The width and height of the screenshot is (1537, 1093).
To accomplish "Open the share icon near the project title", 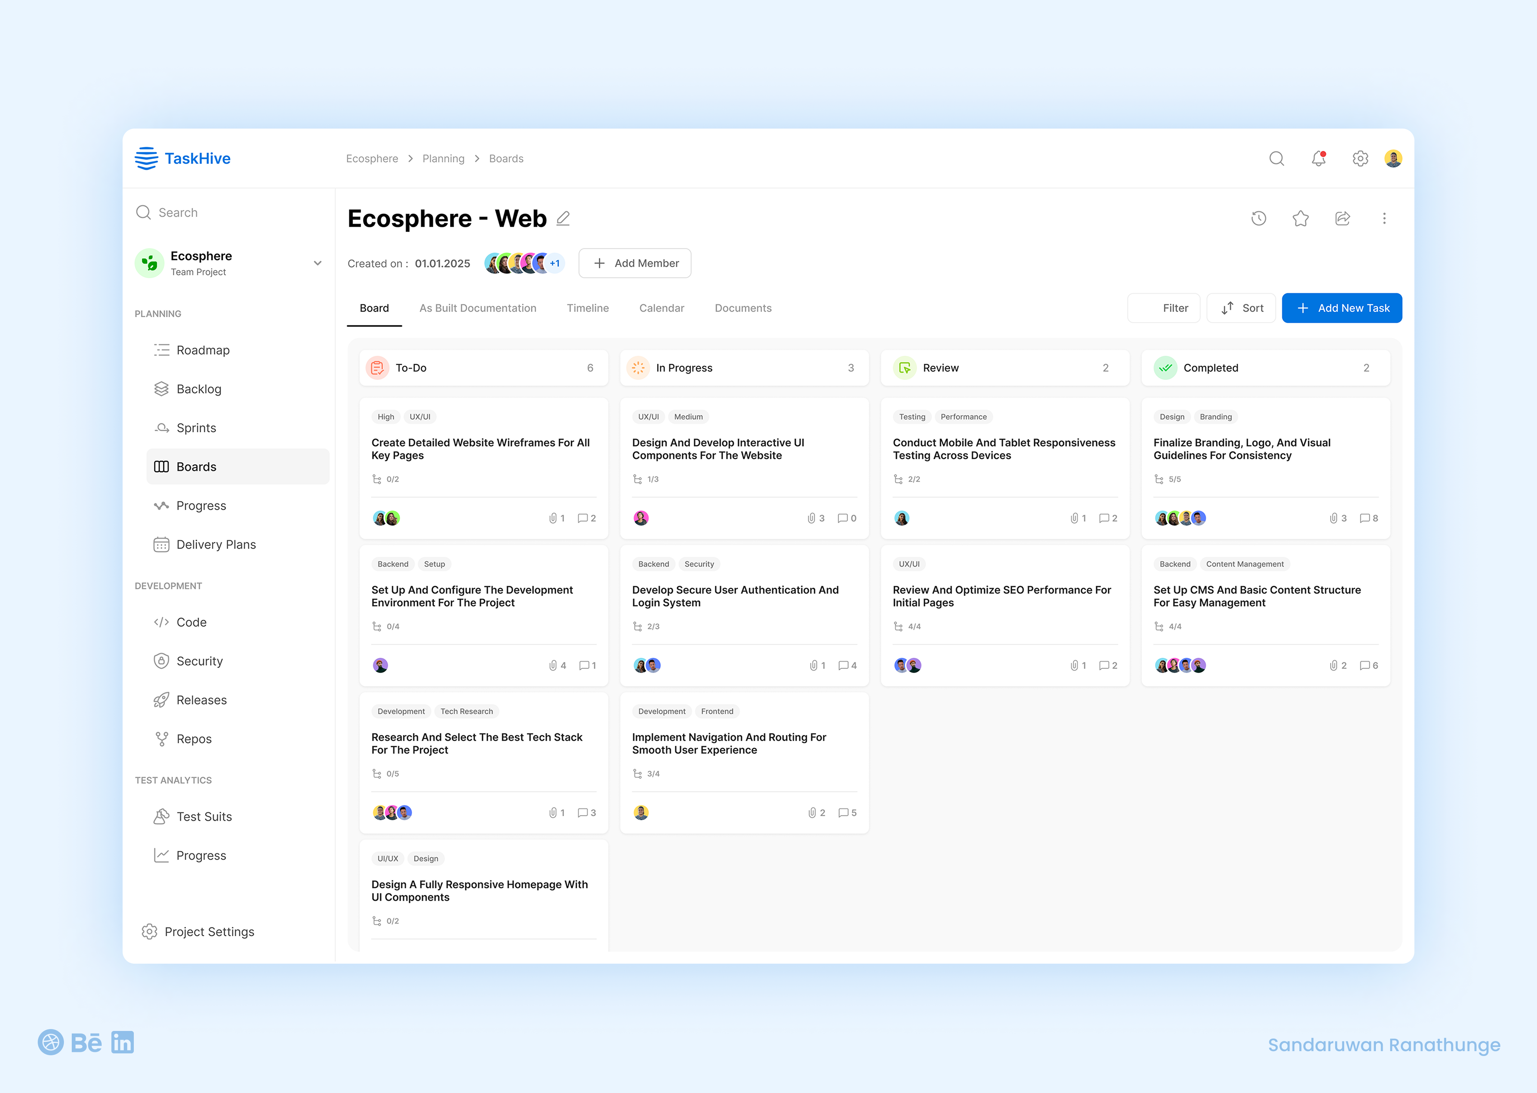I will click(x=1343, y=218).
